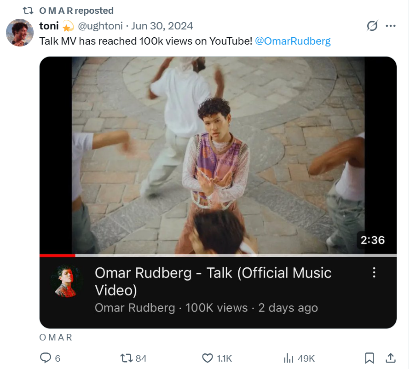Open the view analytics bar chart icon
The image size is (410, 369).
[289, 358]
